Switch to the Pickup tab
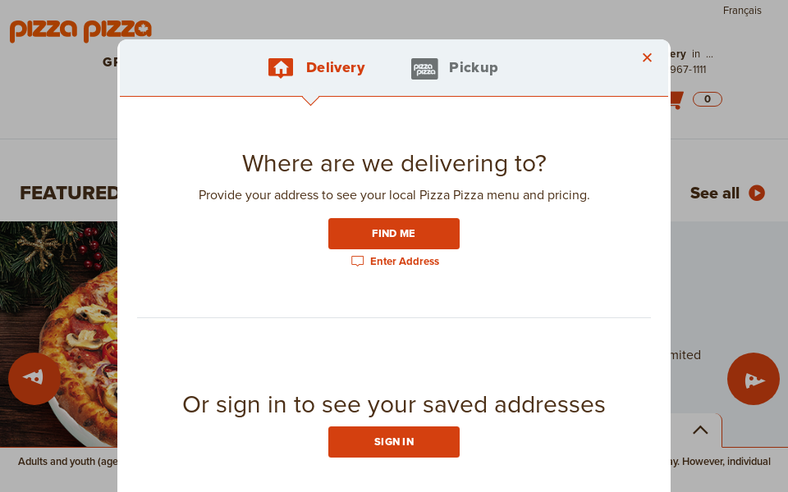The width and height of the screenshot is (788, 492). [473, 68]
